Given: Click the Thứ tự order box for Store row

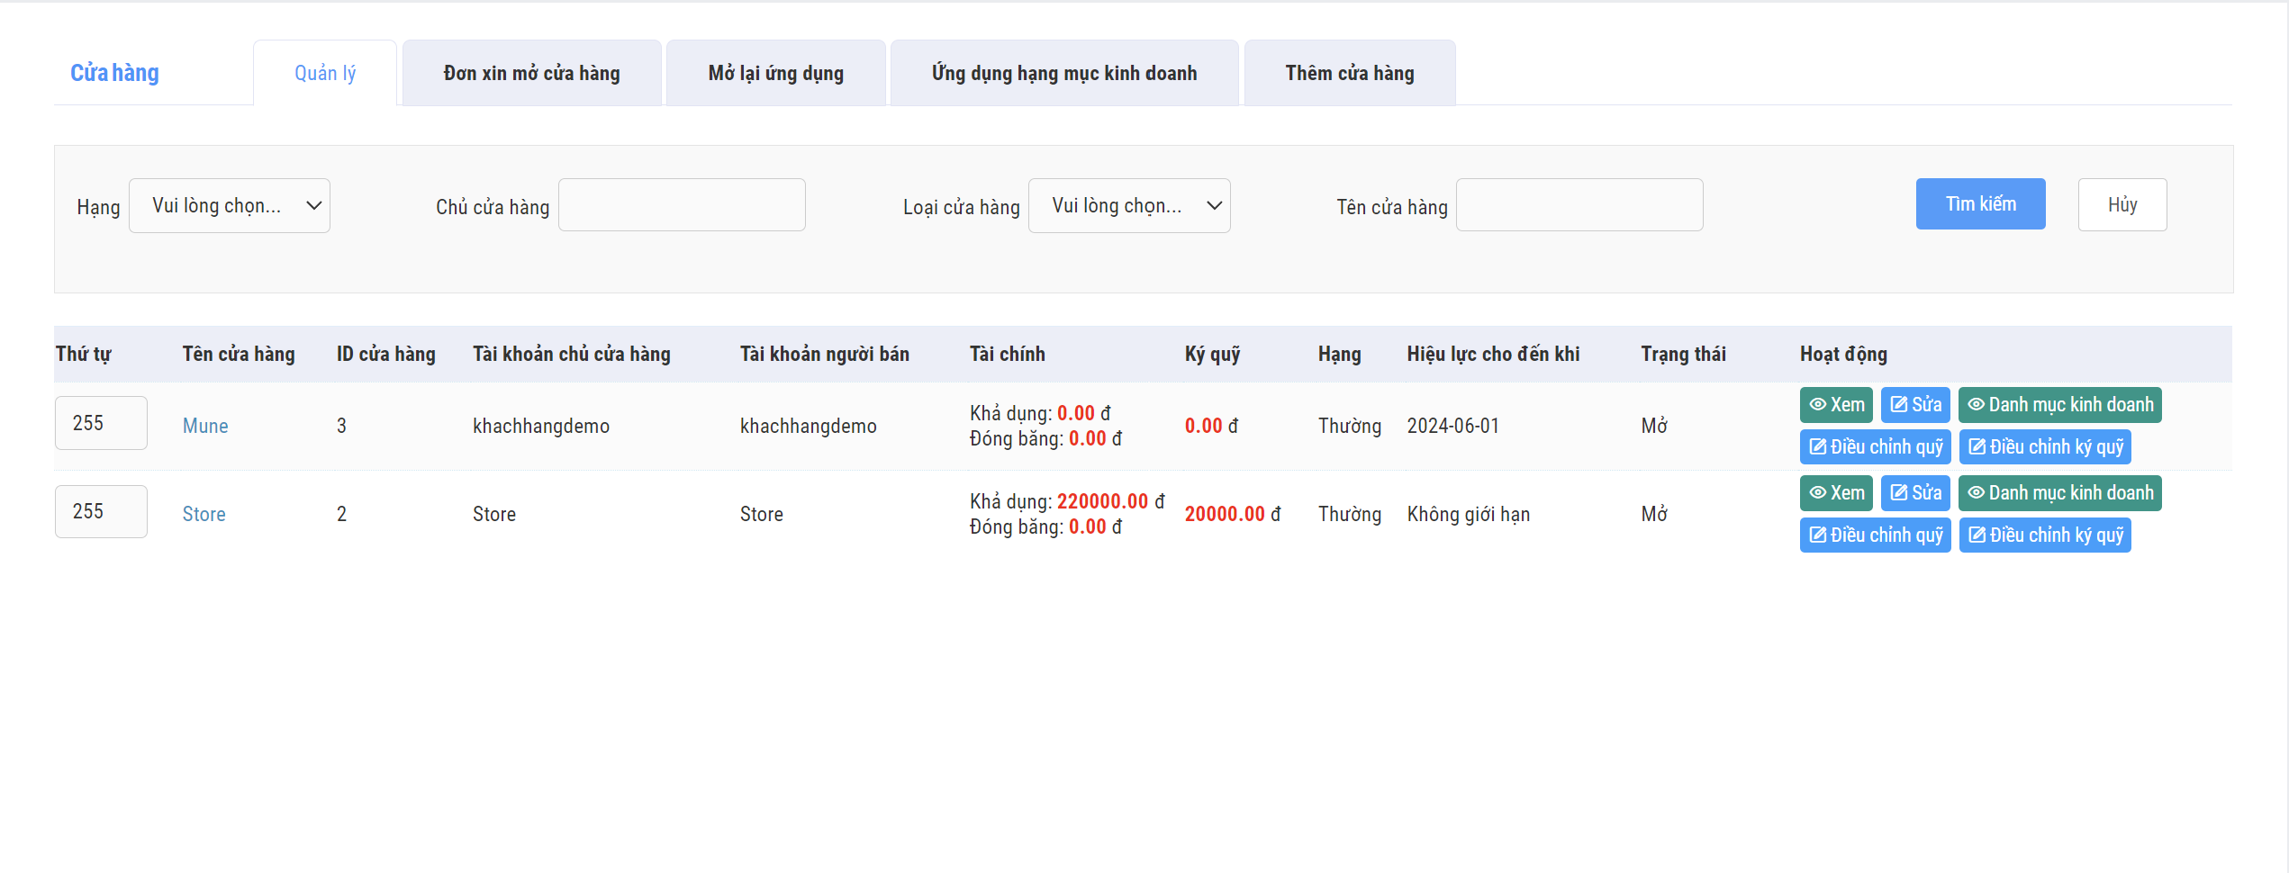Looking at the screenshot, I should (x=101, y=512).
